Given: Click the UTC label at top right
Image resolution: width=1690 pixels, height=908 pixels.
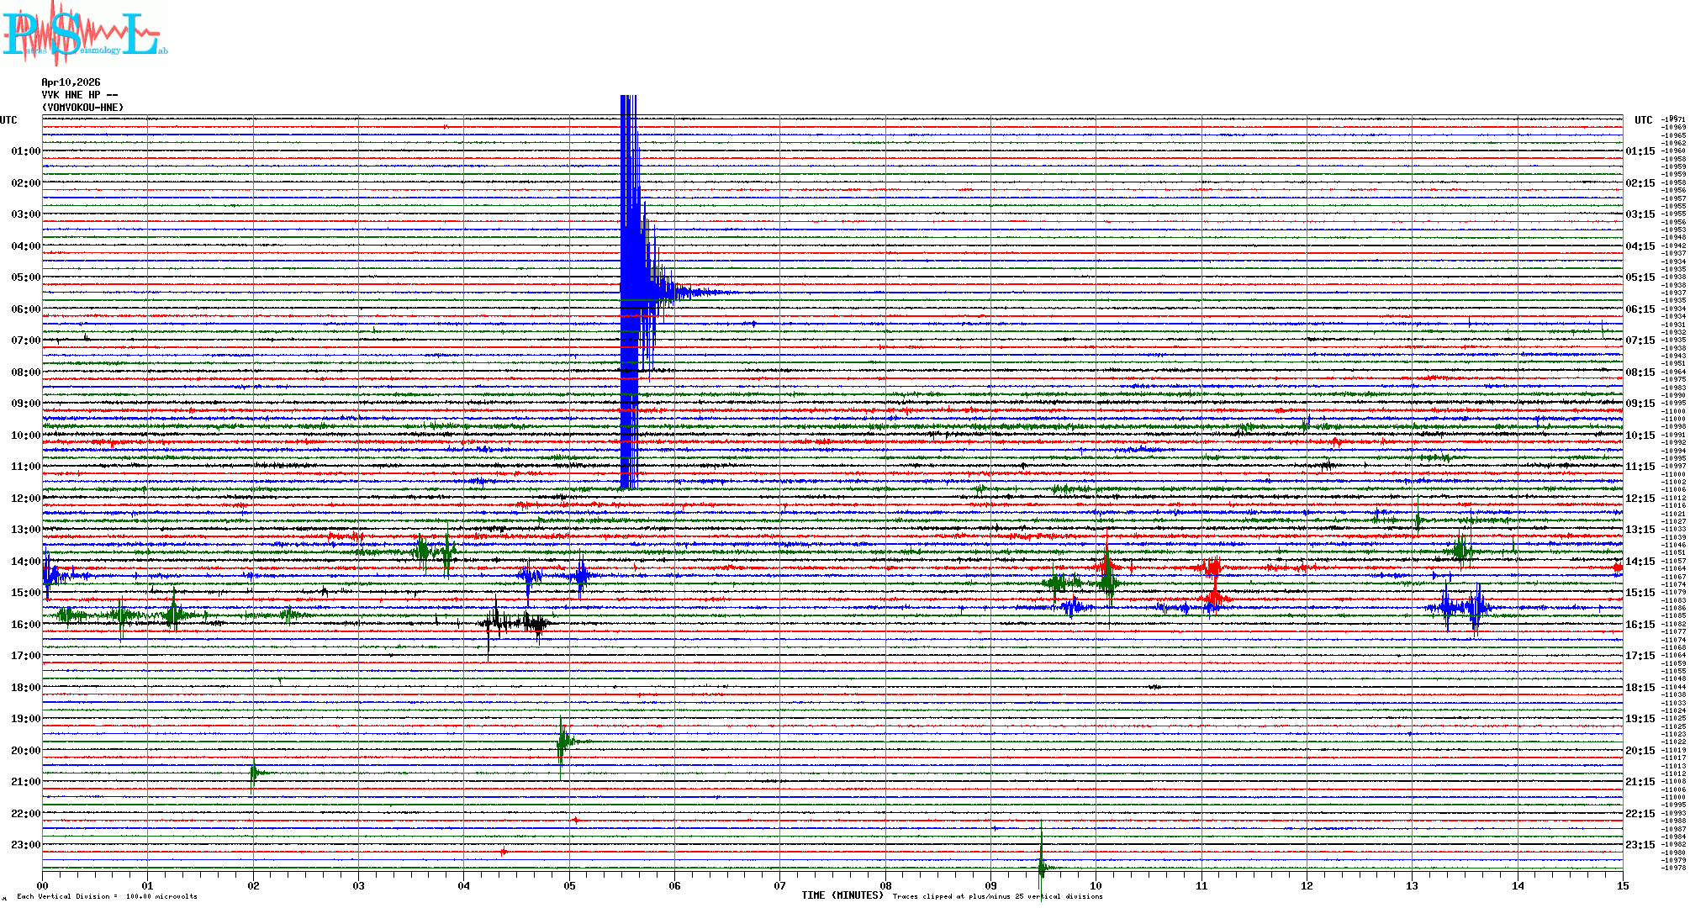Looking at the screenshot, I should (x=1643, y=120).
